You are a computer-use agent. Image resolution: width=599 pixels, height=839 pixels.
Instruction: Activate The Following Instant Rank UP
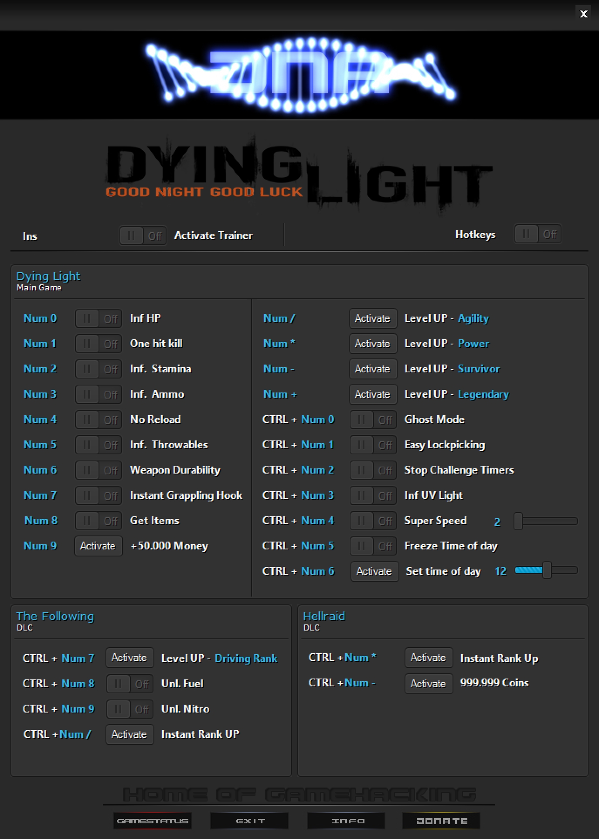coord(129,734)
